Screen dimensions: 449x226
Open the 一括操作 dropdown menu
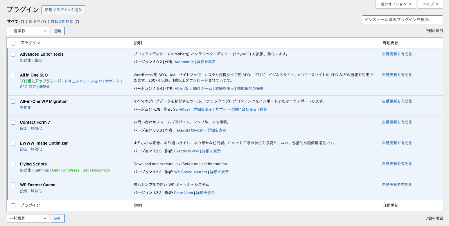(28, 31)
